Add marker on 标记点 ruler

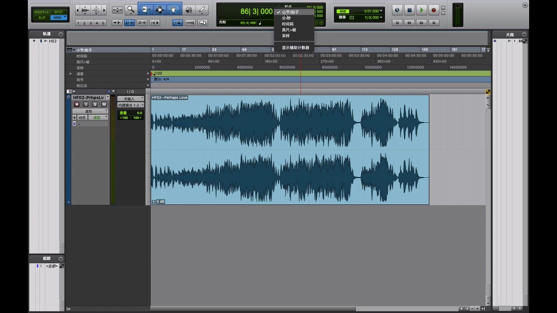[148, 86]
